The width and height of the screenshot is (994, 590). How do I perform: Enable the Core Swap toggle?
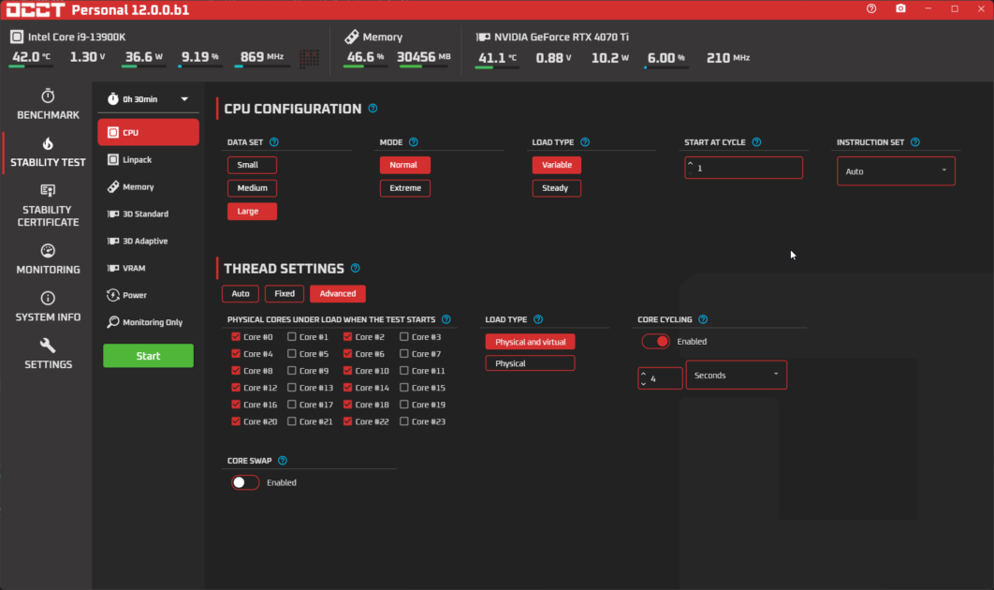click(x=244, y=482)
